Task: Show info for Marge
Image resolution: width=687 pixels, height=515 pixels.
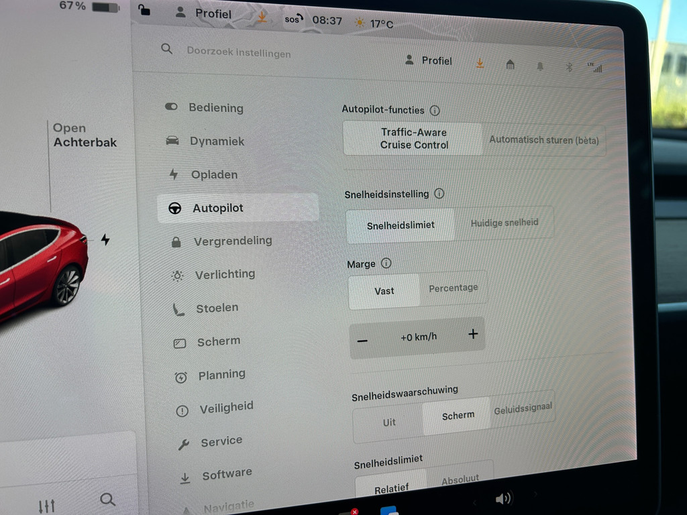Action: 386,263
